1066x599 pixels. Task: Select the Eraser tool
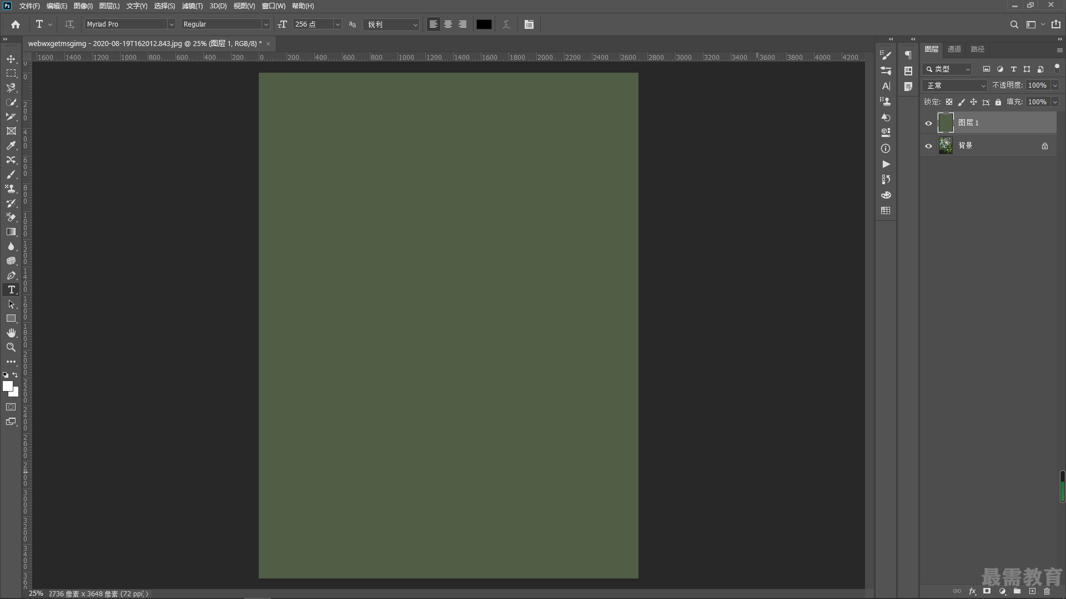tap(11, 217)
